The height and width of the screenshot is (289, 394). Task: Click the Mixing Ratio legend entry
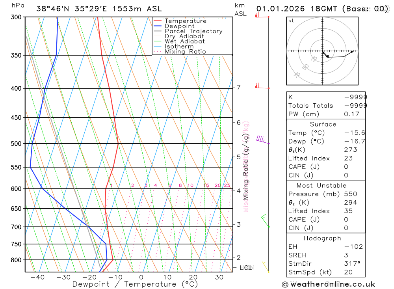point(180,52)
